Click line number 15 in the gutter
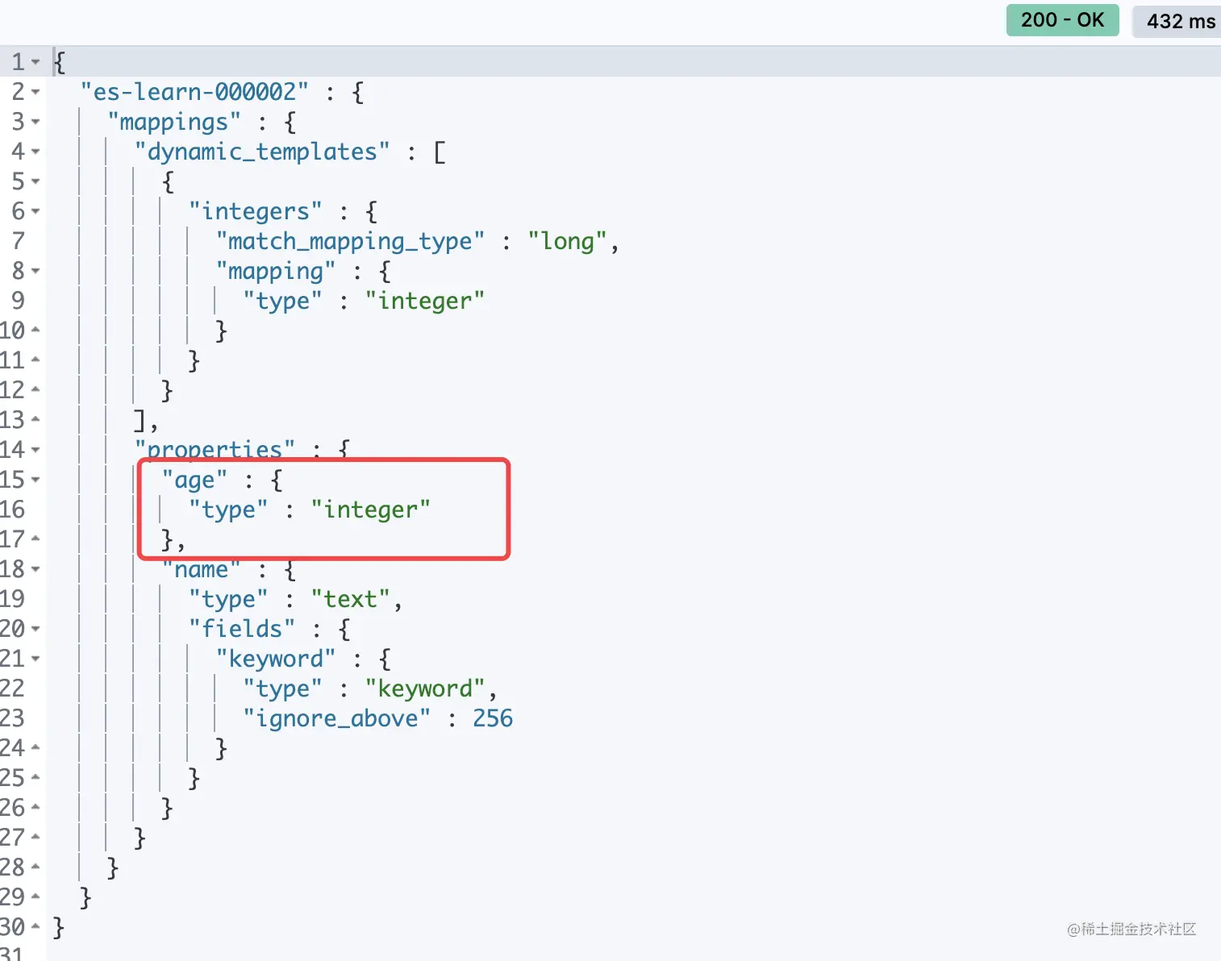Screen dimensions: 1221x961 coord(15,479)
